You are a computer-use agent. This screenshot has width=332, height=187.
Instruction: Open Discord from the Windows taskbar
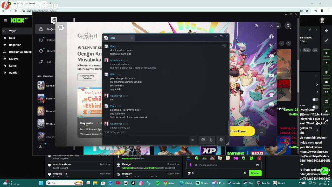tap(214, 183)
